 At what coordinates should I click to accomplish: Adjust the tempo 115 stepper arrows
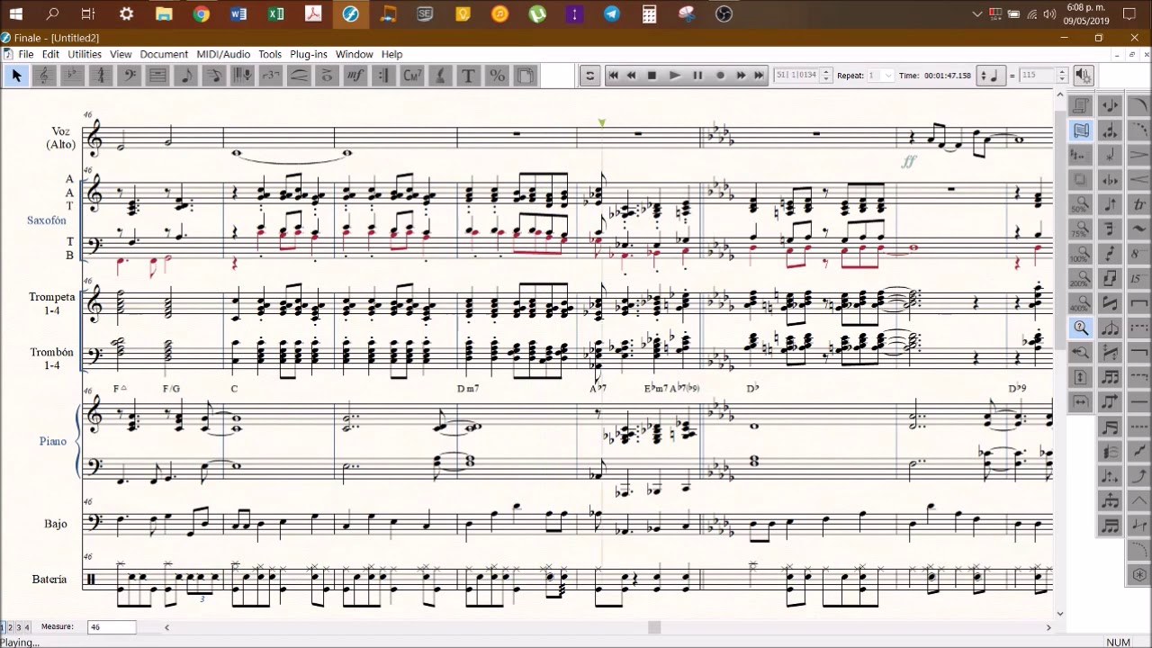tap(1062, 76)
